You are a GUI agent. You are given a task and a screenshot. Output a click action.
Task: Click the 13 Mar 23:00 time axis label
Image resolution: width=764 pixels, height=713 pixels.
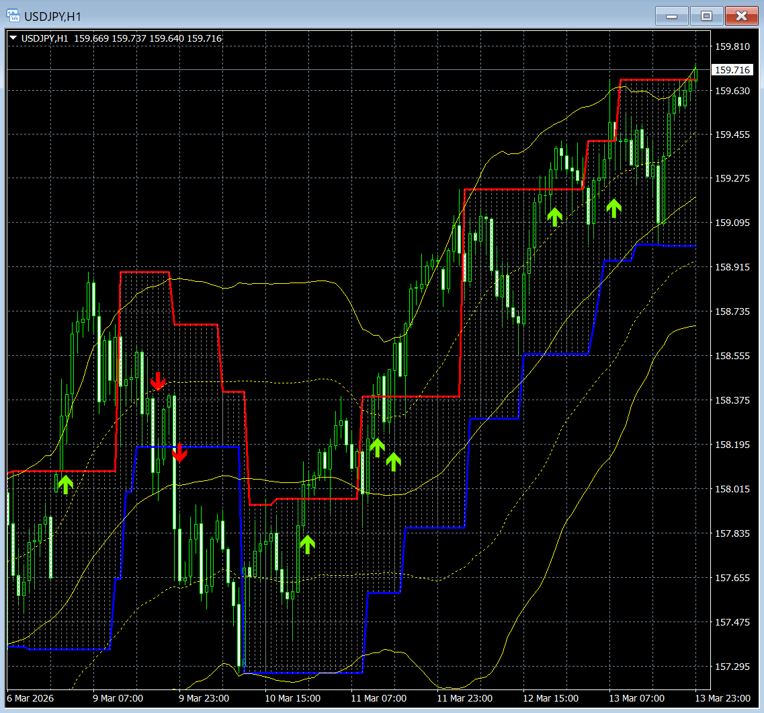722,698
